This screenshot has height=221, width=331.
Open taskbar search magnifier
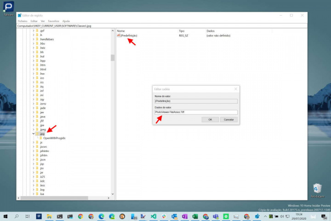pos(17,216)
